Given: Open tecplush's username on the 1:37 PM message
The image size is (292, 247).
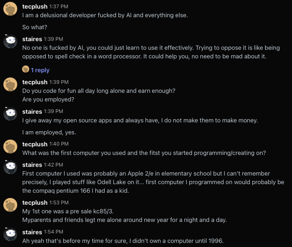Looking at the screenshot, I should pos(35,6).
